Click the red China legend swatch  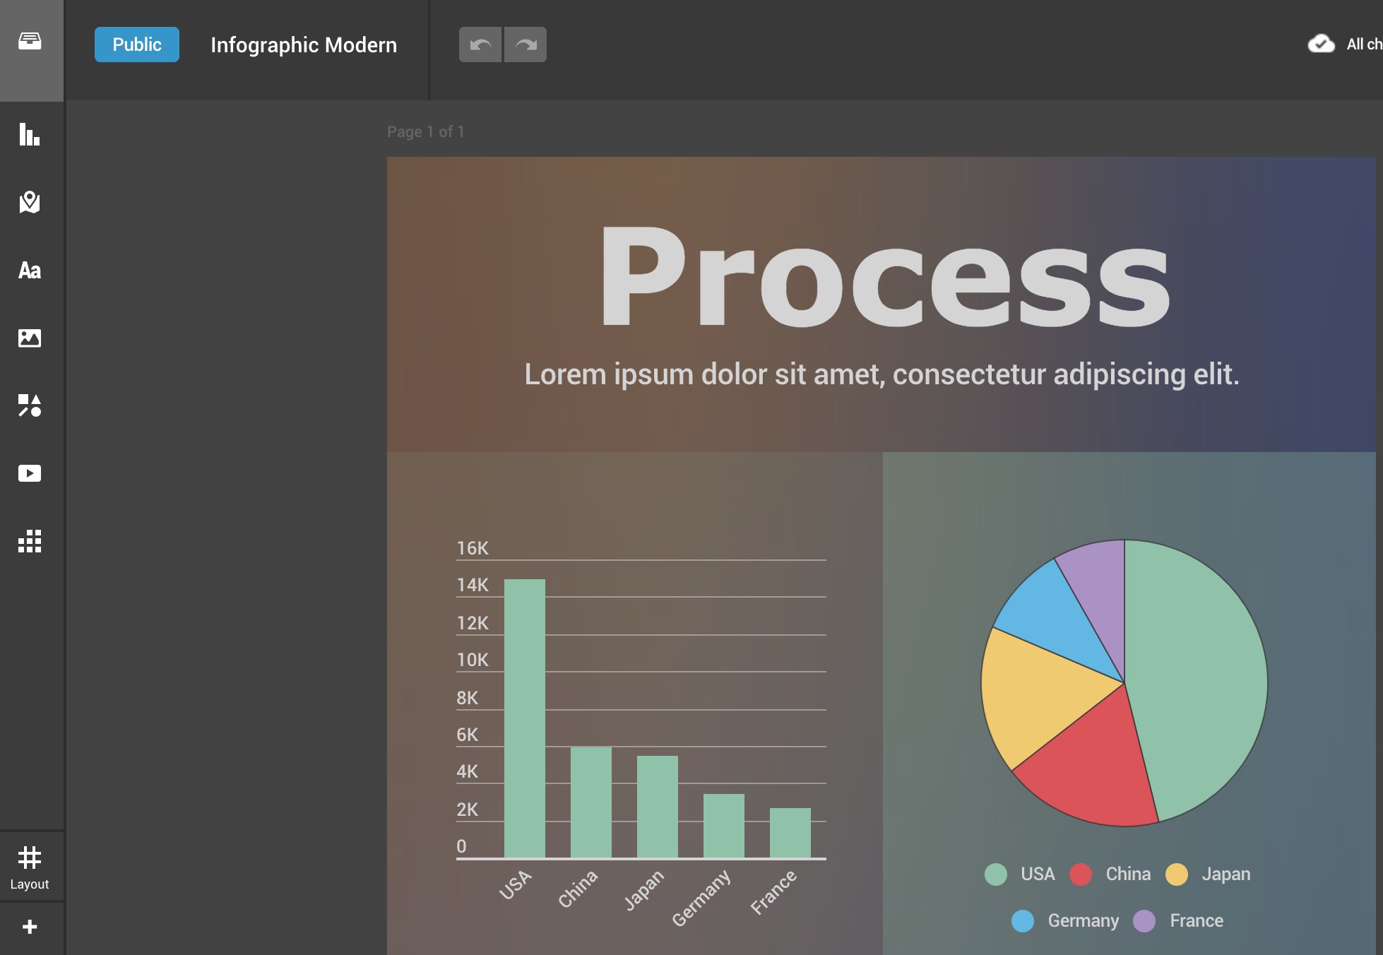click(x=1081, y=874)
